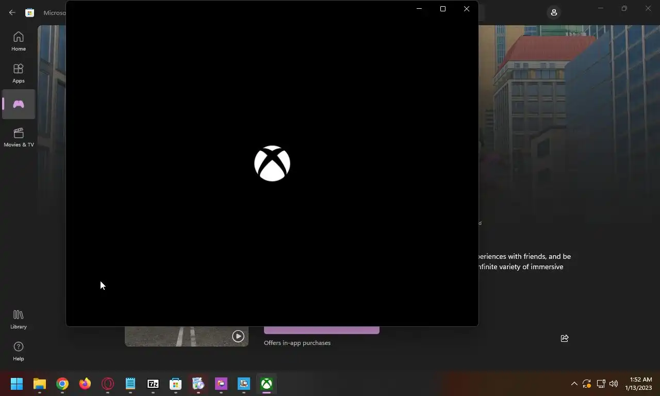This screenshot has height=396, width=660.
Task: Open the purple monitor app taskbar icon
Action: click(221, 384)
